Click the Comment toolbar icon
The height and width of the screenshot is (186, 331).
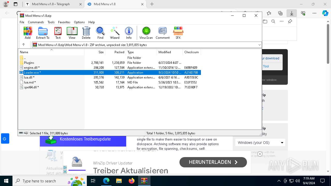pyautogui.click(x=163, y=33)
